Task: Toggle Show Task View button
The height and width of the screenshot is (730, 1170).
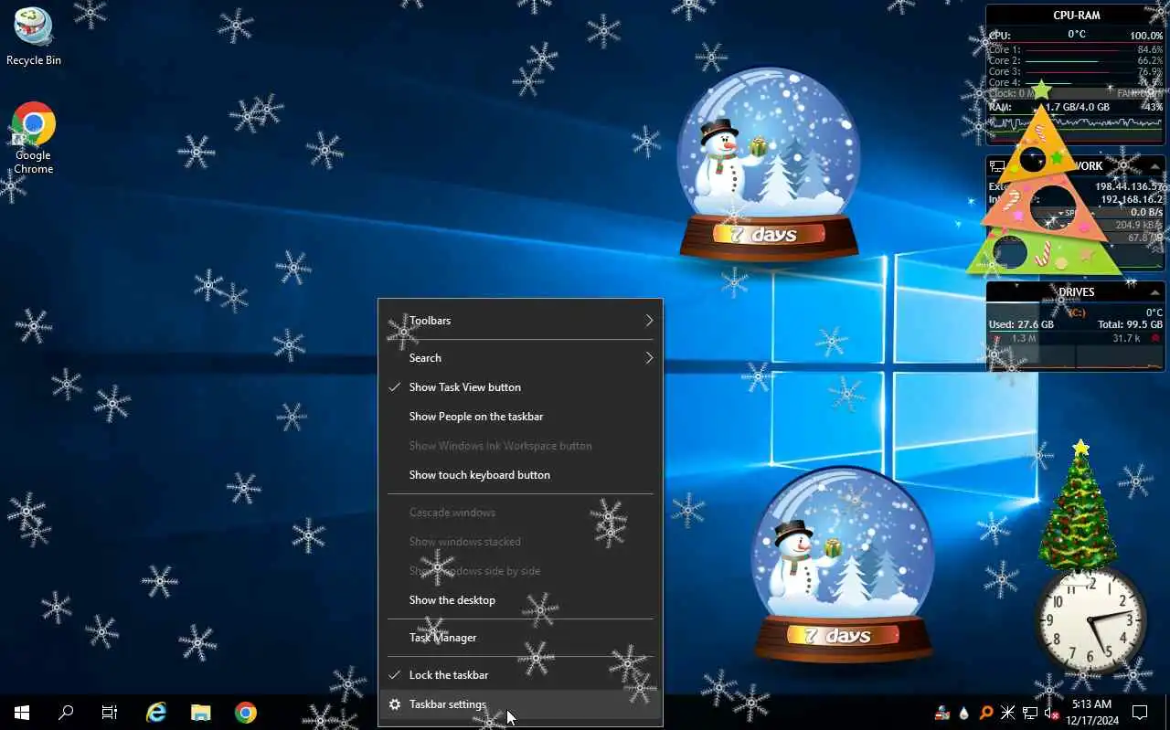Action: click(x=520, y=387)
